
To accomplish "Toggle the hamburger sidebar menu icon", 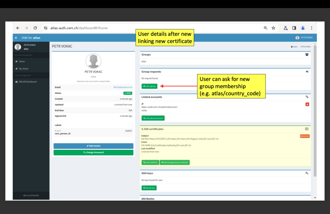I will click(x=16, y=38).
